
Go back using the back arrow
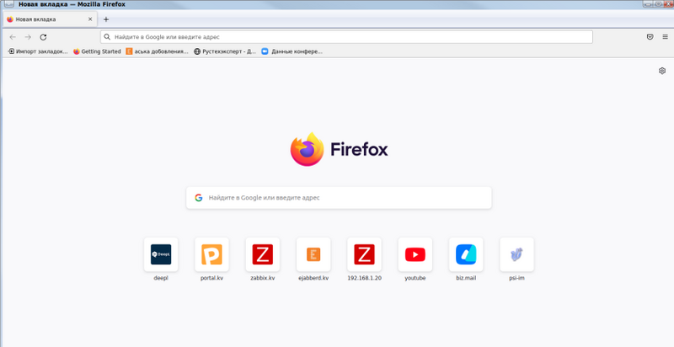[x=13, y=37]
